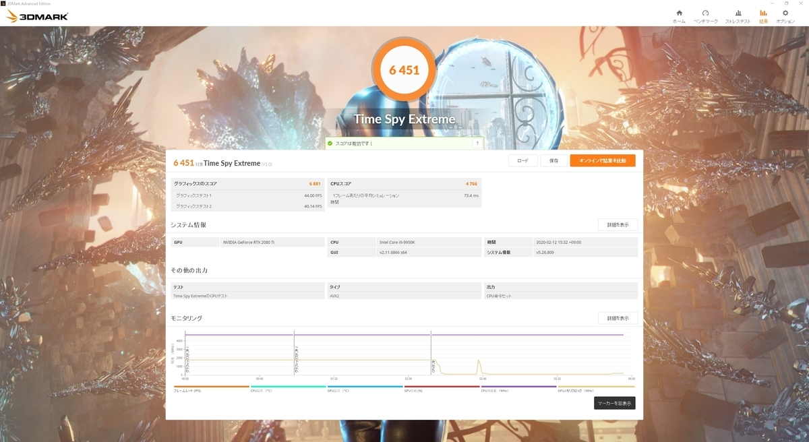This screenshot has height=442, width=809.
Task: Open the ベンチマーク benchmark gauge tab
Action: (x=705, y=16)
